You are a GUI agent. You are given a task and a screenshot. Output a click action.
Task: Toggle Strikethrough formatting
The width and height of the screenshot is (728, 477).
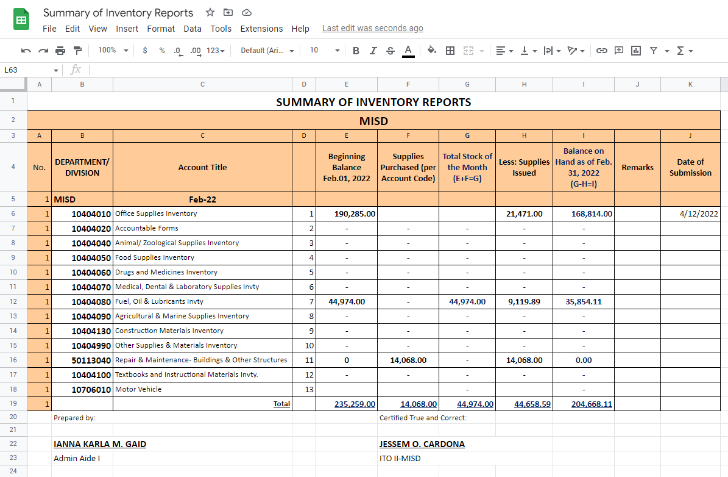click(391, 51)
